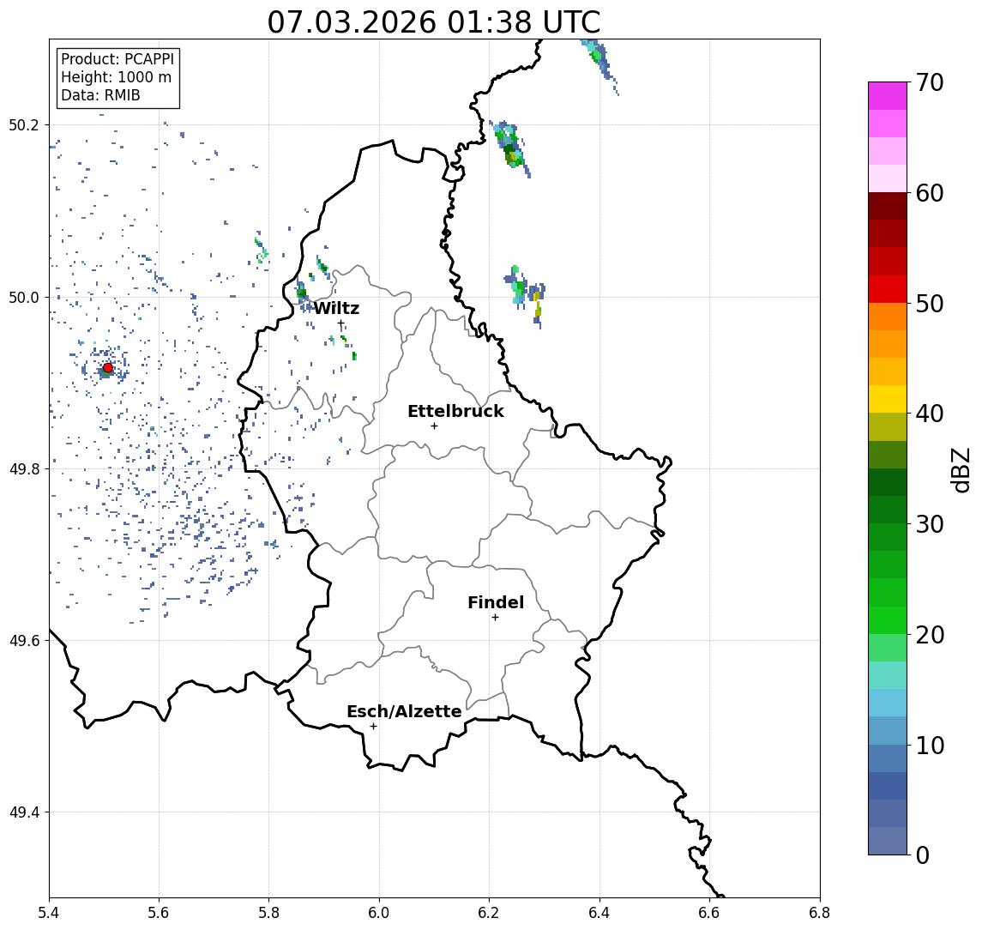
Task: Pick the bright green swatch just above 20
Action: tap(888, 619)
